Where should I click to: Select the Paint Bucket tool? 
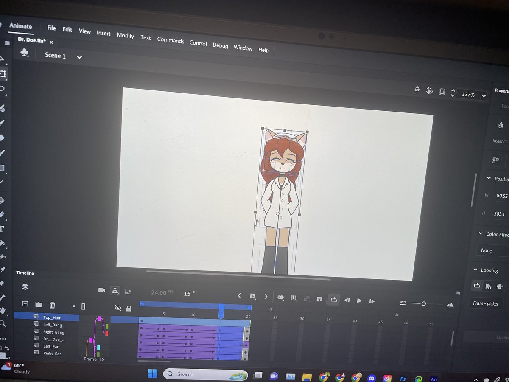pyautogui.click(x=2, y=243)
